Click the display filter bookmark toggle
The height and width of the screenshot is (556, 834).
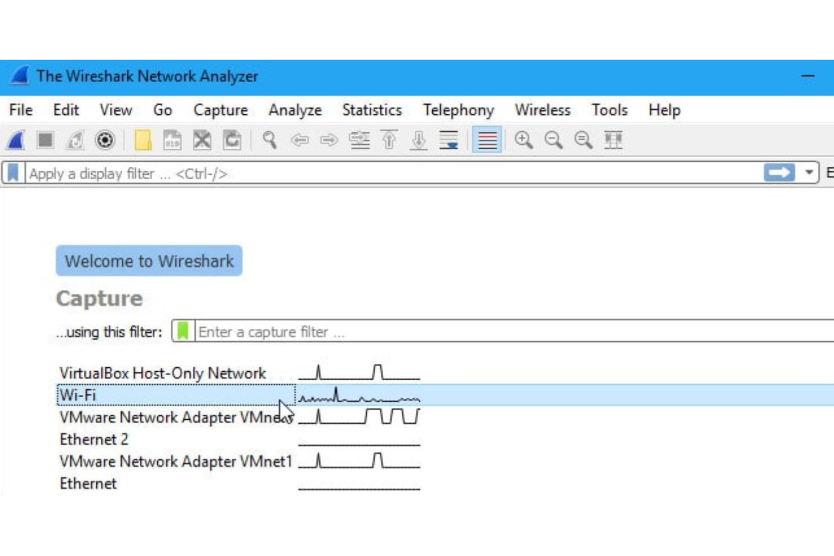point(14,173)
